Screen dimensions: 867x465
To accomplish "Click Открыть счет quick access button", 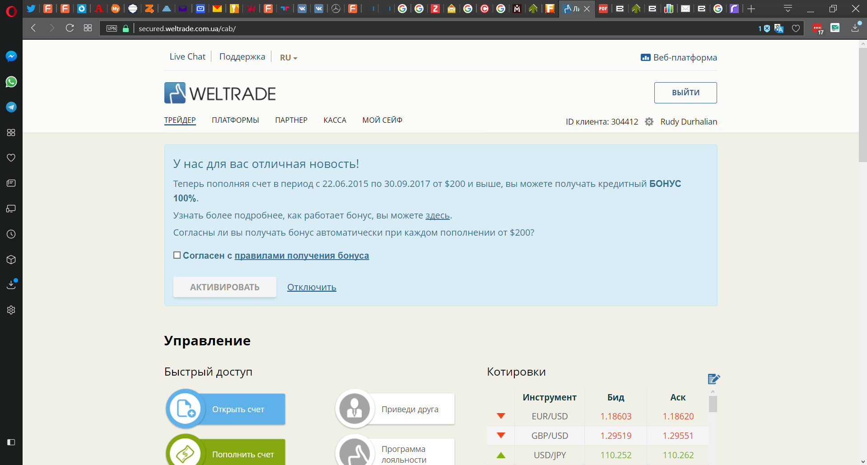I will (x=226, y=409).
